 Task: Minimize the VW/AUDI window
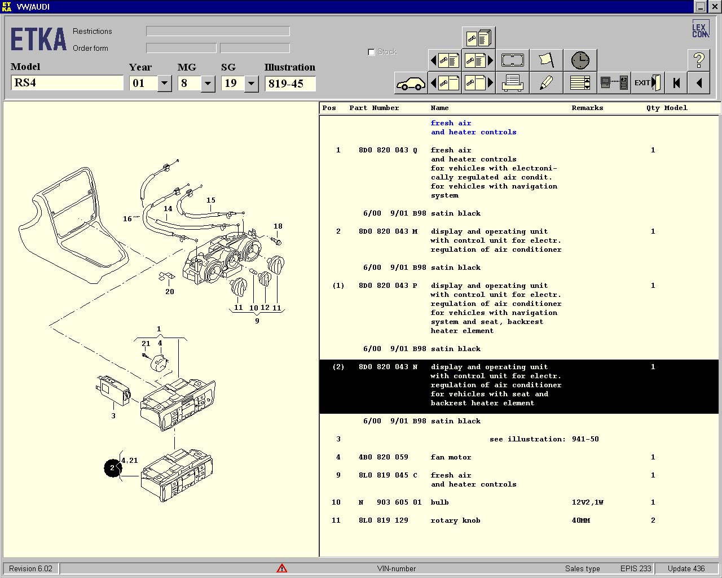pos(700,7)
